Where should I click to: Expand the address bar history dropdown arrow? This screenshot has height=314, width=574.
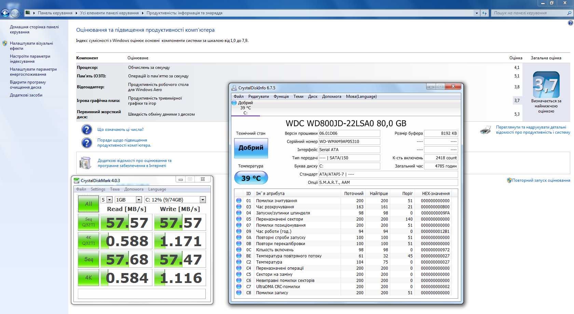(x=477, y=13)
